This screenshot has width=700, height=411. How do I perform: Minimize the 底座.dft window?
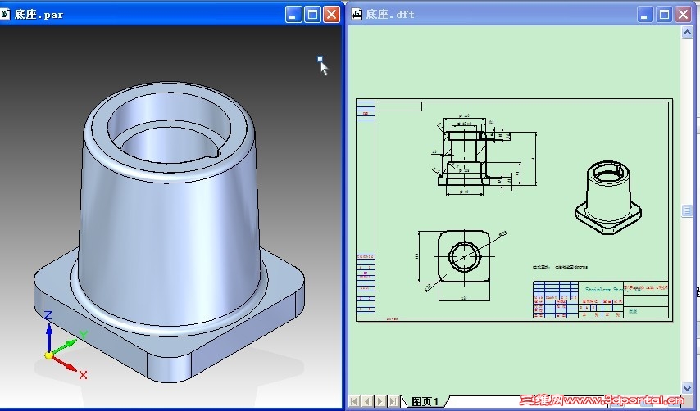pos(644,15)
